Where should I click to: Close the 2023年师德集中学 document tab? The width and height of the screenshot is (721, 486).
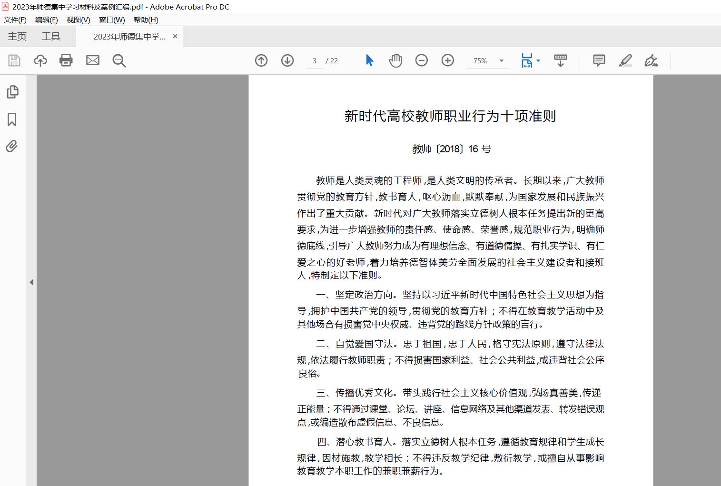175,36
